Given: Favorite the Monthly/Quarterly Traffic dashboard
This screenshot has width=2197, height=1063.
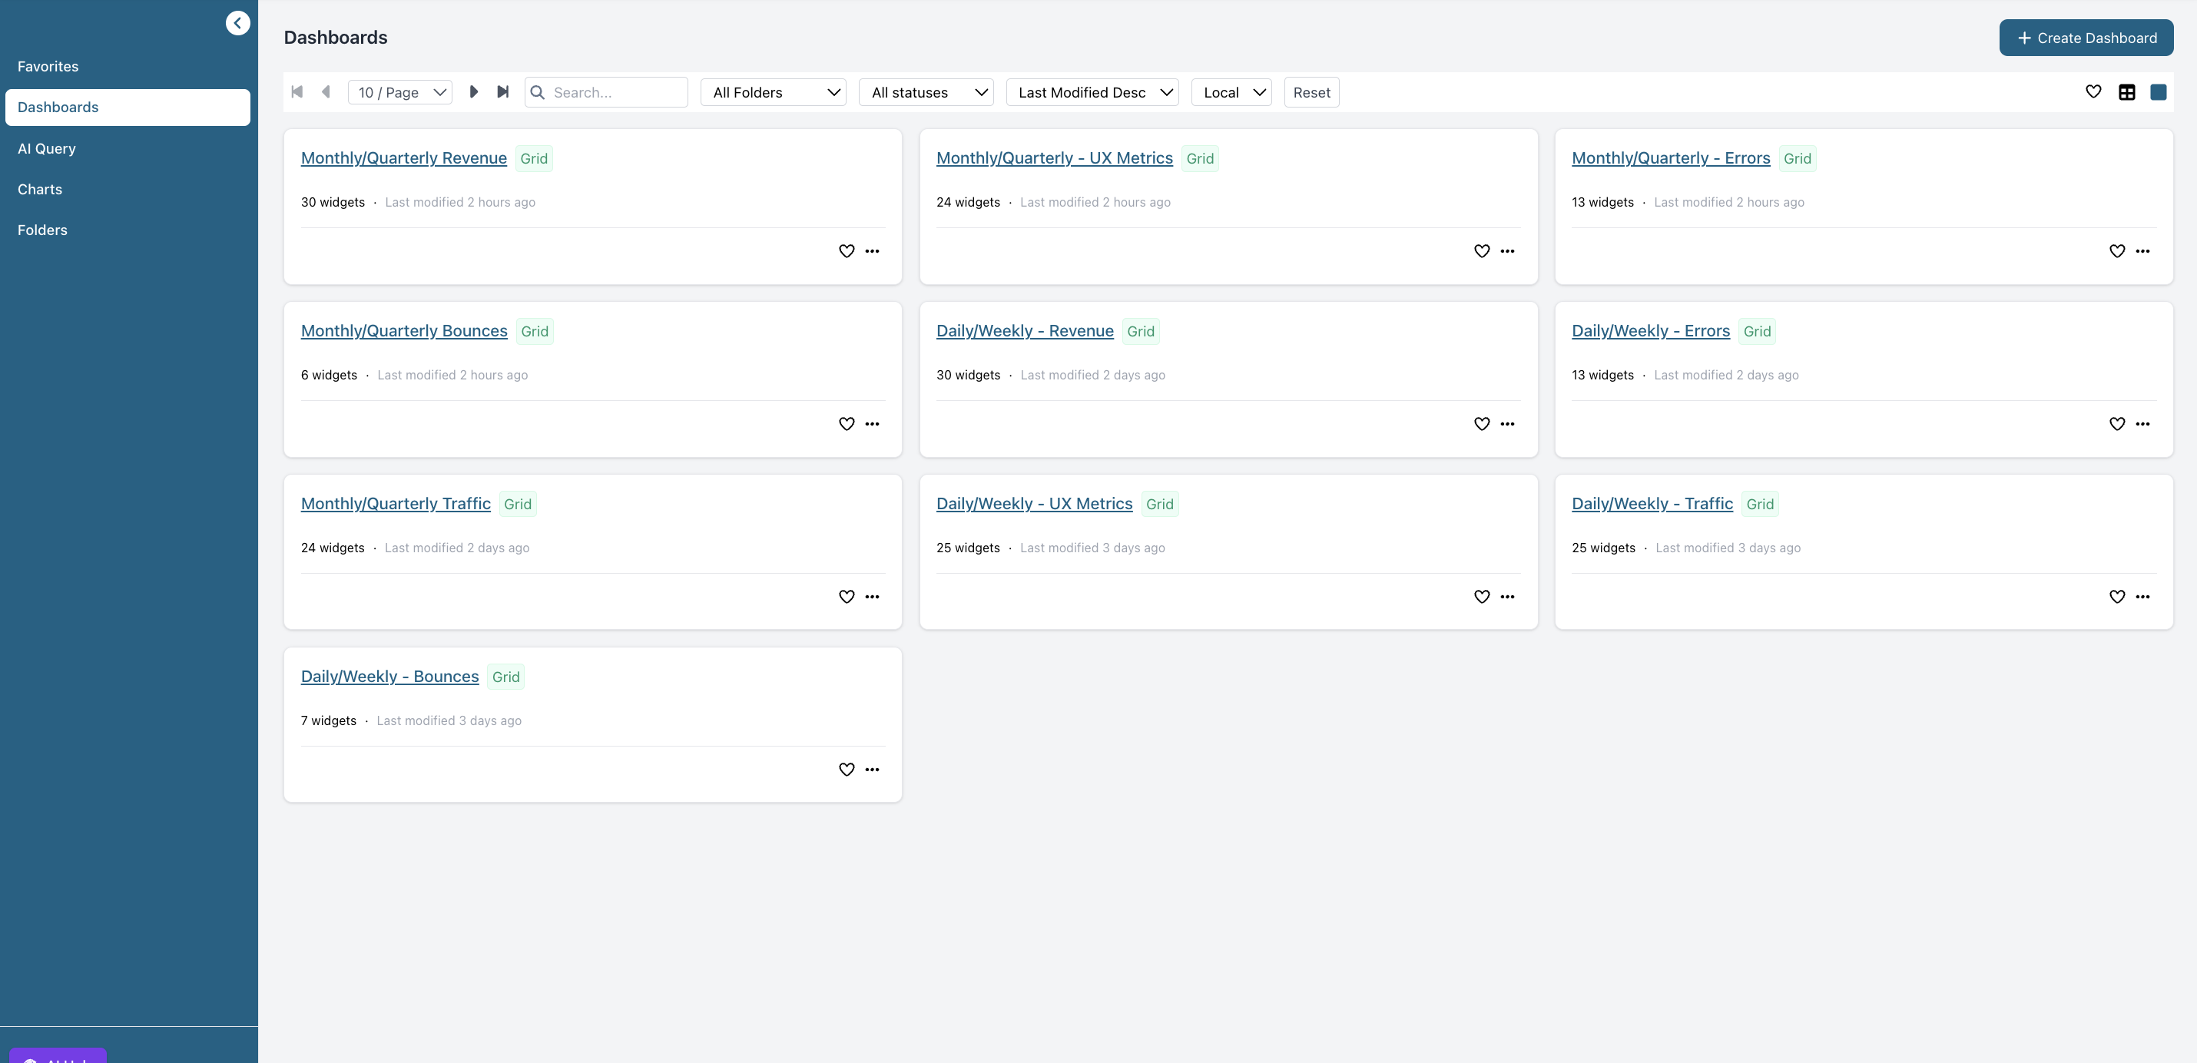Looking at the screenshot, I should coord(846,597).
